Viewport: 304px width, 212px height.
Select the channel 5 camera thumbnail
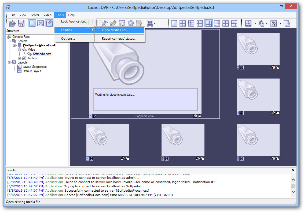183,140
